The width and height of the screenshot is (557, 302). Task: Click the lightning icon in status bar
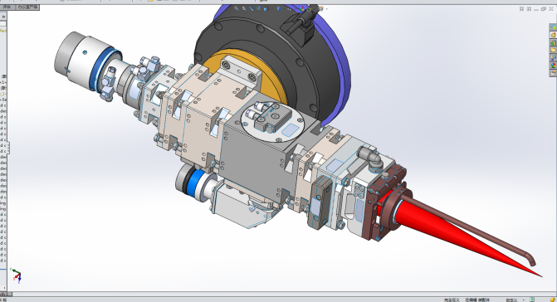coord(552,300)
